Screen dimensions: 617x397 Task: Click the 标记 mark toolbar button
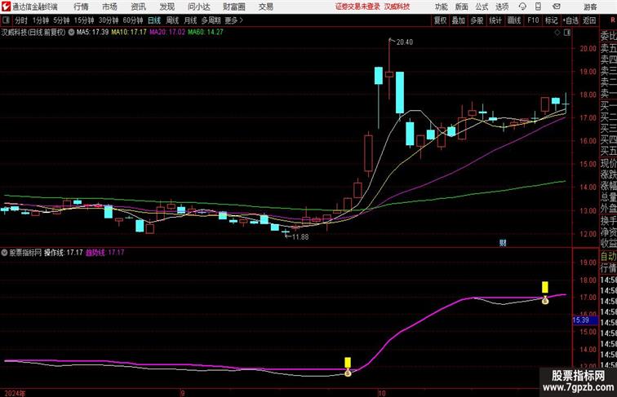551,20
